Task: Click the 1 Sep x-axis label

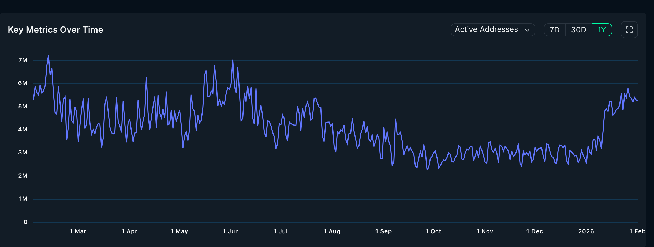Action: (x=383, y=231)
